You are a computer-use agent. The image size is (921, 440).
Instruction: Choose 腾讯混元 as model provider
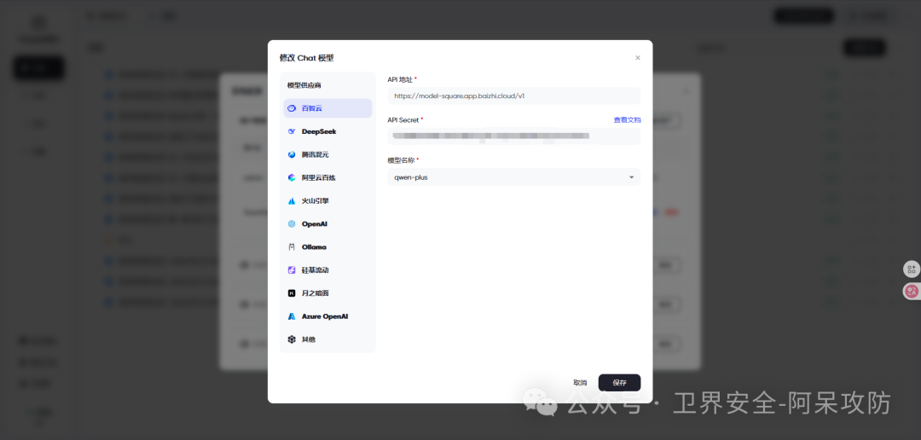(327, 154)
